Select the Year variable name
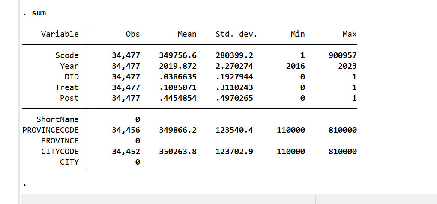This screenshot has width=437, height=204. pos(69,66)
